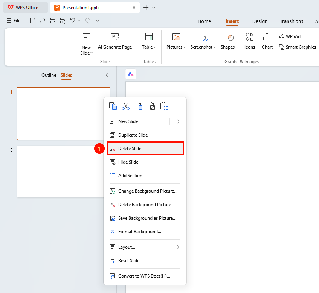Expand the New Slide submenu arrow
319x293 pixels.
click(x=178, y=121)
